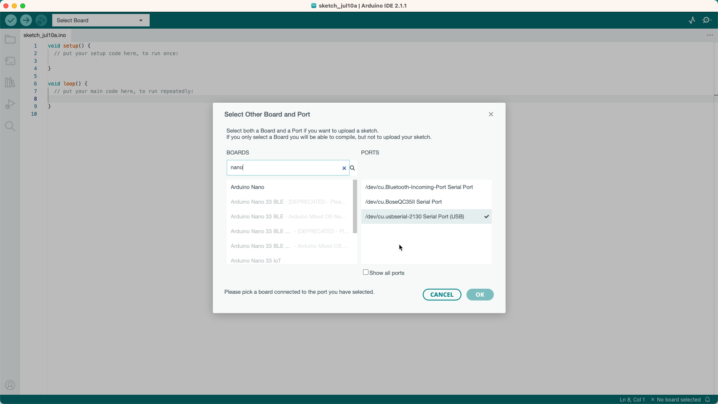Click the void loop() code line
The width and height of the screenshot is (718, 404).
click(x=68, y=84)
